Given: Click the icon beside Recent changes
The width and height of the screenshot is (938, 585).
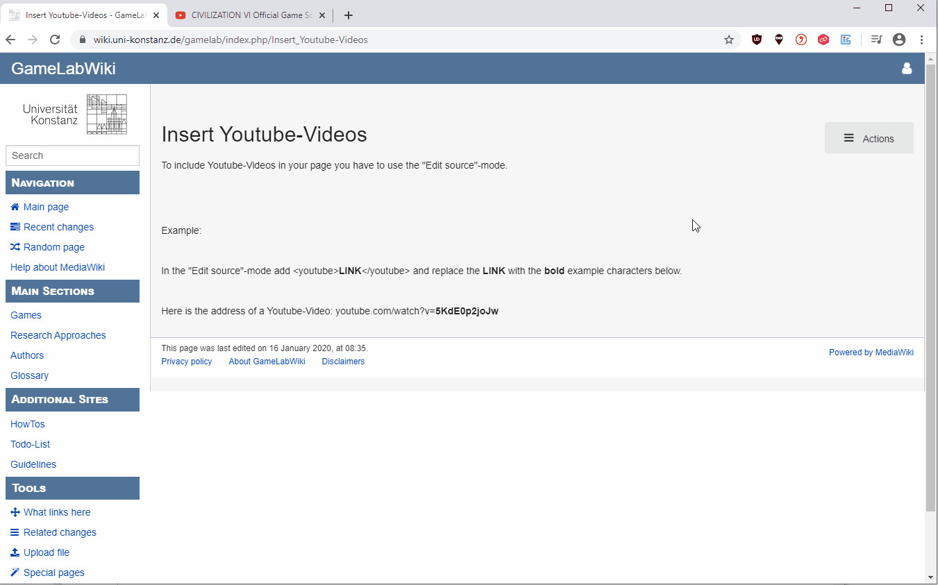Looking at the screenshot, I should [x=15, y=227].
